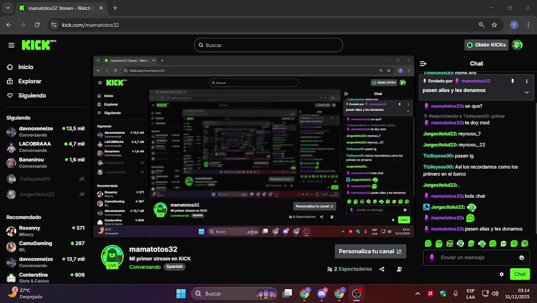Open Windows Security tray icon
Viewport: 537px width, 303px height.
(443, 293)
